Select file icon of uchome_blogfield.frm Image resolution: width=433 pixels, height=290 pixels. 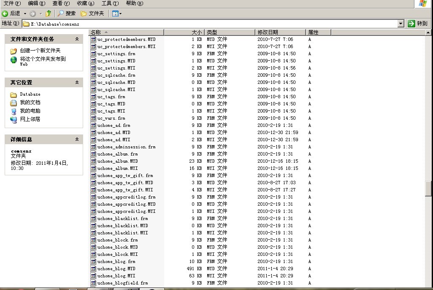(x=93, y=283)
